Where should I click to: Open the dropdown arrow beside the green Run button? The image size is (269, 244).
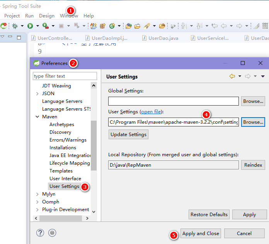click(37, 26)
